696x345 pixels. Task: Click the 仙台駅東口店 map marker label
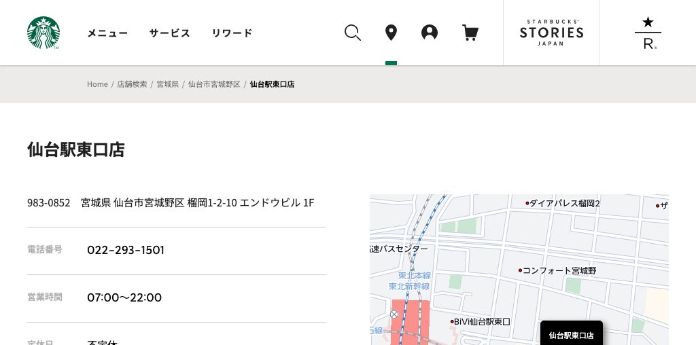point(571,335)
